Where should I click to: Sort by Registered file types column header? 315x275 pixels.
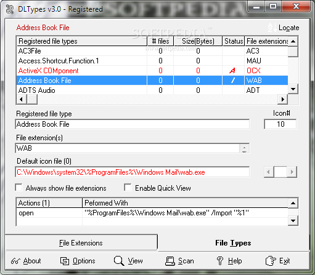81,41
